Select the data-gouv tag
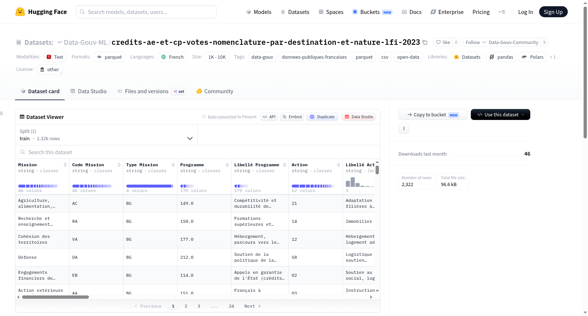This screenshot has width=588, height=316. coord(262,57)
